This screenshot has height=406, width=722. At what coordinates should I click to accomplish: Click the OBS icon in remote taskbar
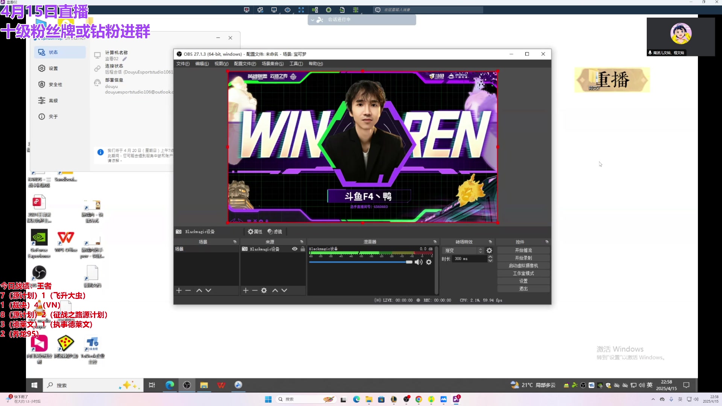pyautogui.click(x=187, y=385)
